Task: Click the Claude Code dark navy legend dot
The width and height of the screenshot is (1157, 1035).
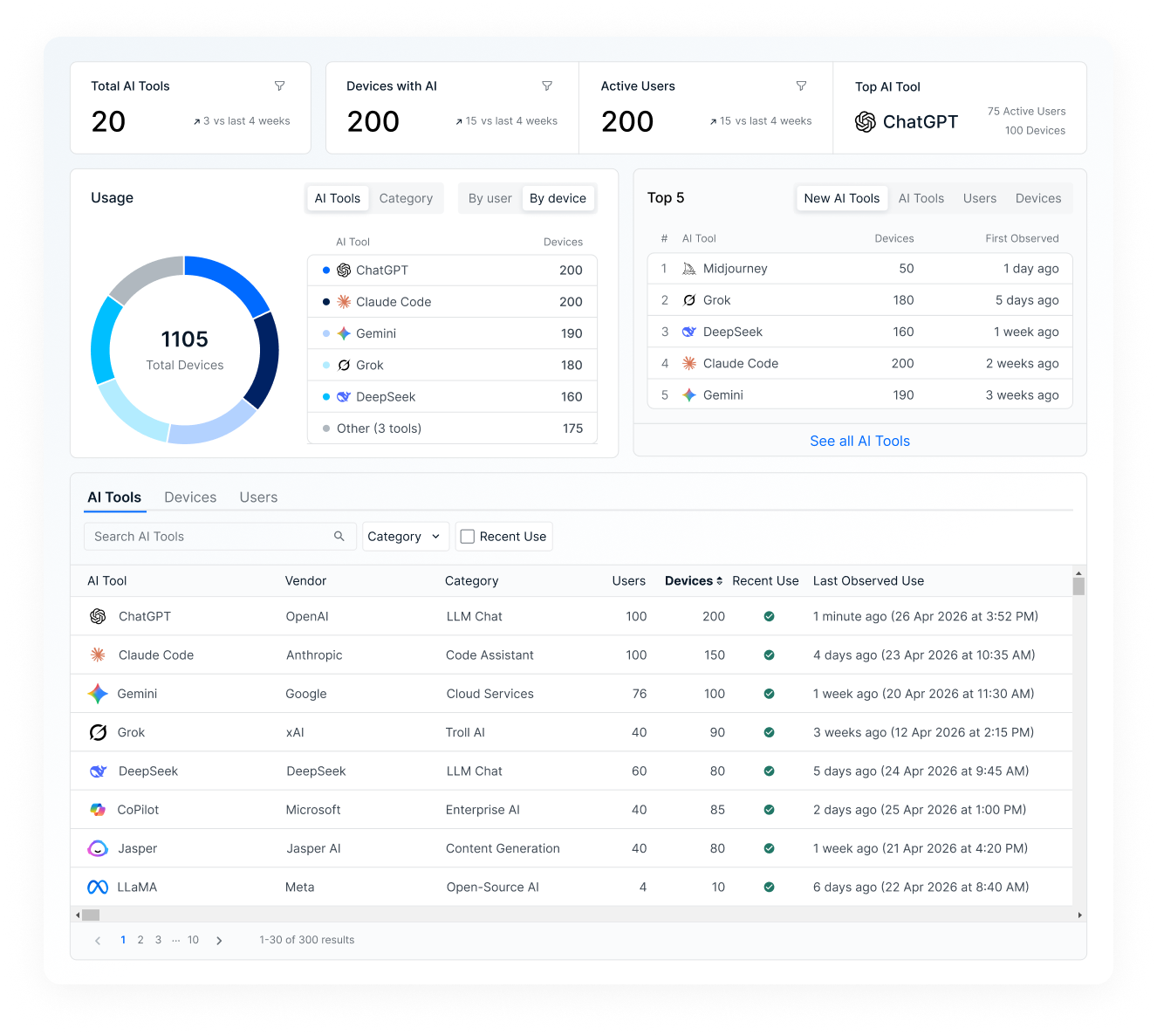Action: coord(326,302)
